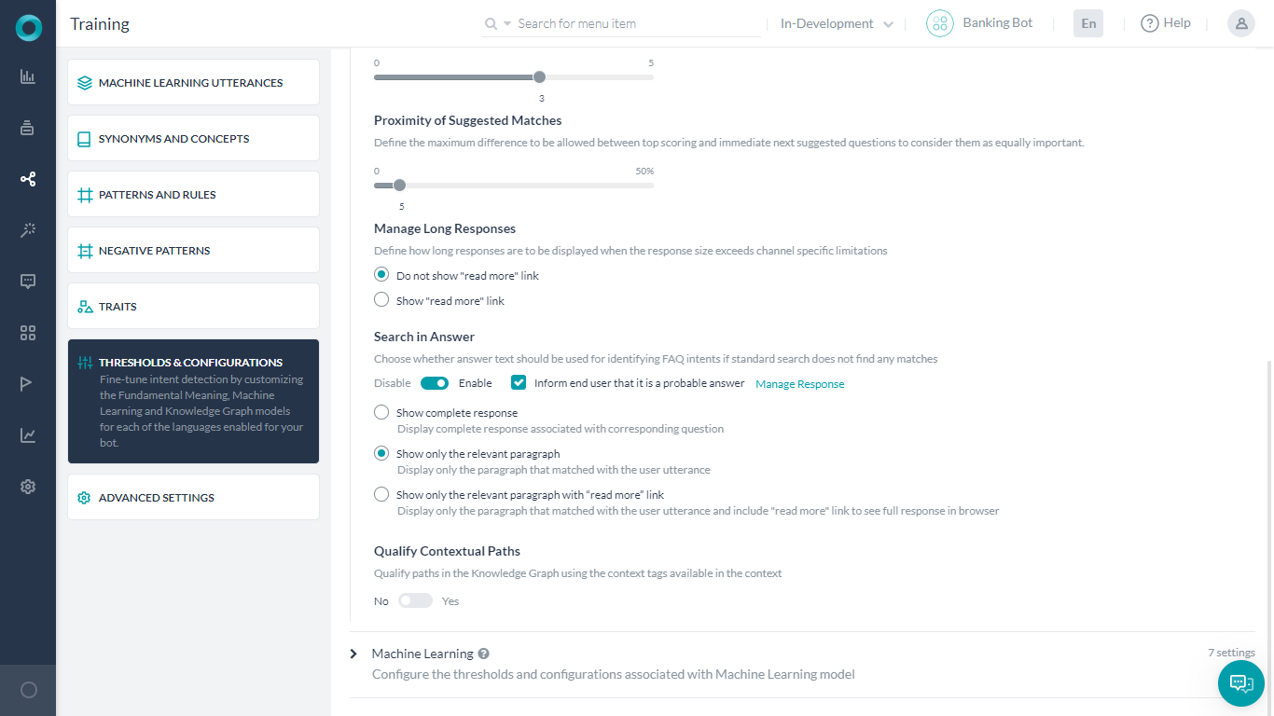Image resolution: width=1274 pixels, height=716 pixels.
Task: Expand the Machine Learning section
Action: pos(353,654)
